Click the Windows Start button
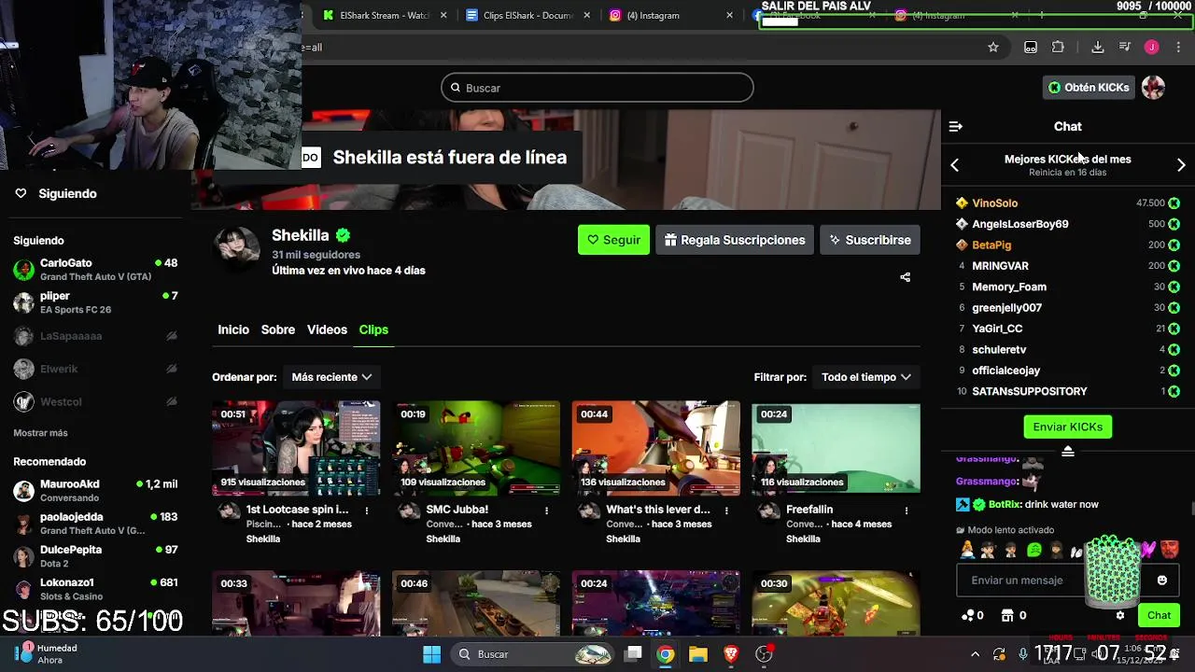The width and height of the screenshot is (1195, 672). tap(431, 654)
